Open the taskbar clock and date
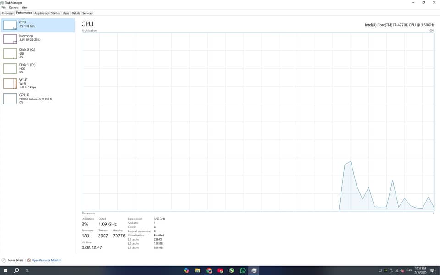 tap(420, 270)
